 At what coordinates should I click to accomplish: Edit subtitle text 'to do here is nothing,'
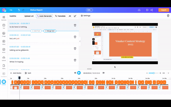(x=18, y=27)
